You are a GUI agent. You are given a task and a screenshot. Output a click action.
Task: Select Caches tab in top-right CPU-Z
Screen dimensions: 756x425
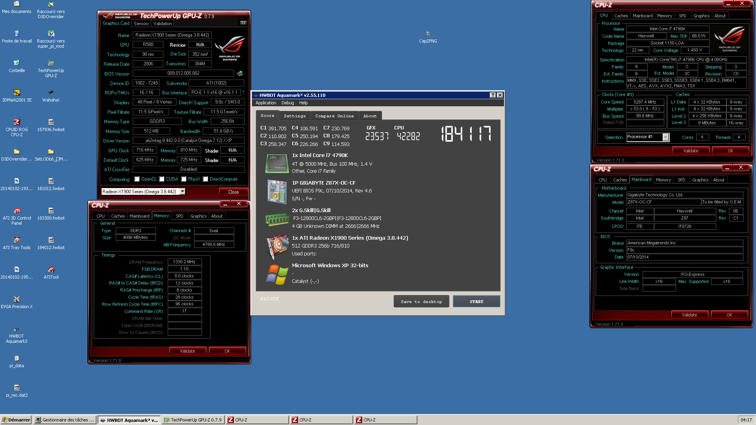[621, 16]
